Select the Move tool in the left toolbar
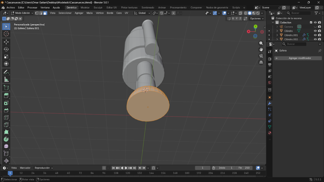 6,42
